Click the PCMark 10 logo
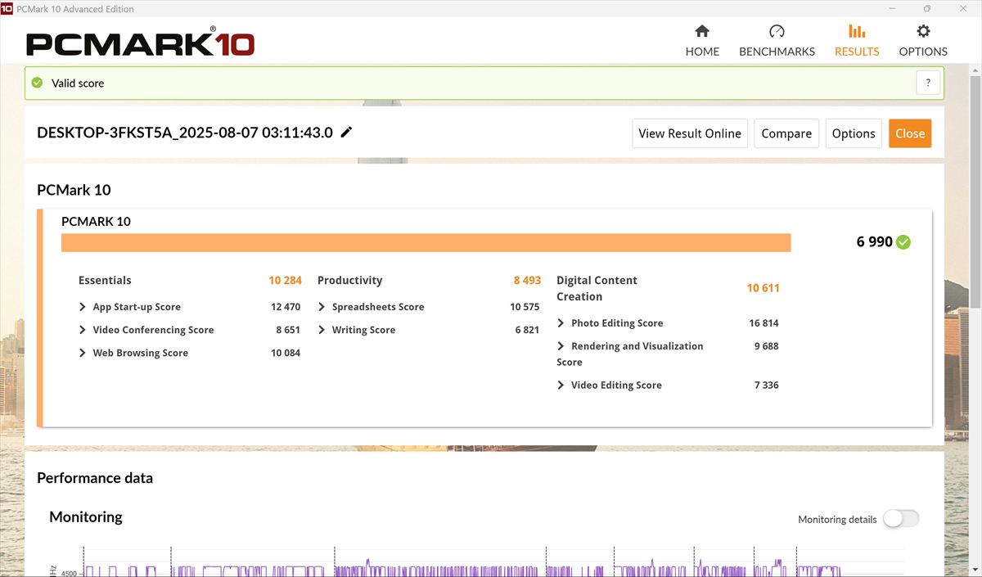This screenshot has width=982, height=577. [140, 43]
